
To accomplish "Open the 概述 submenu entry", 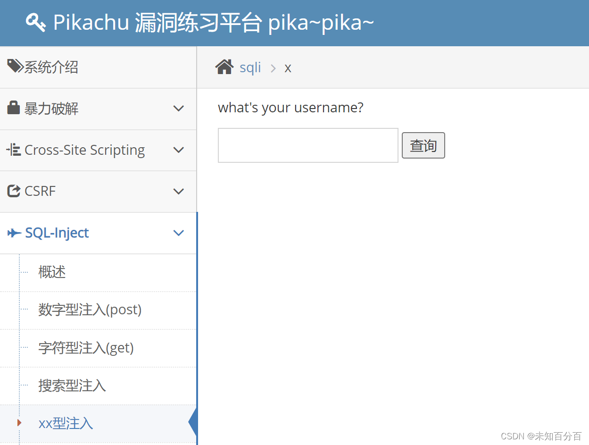I will 52,272.
